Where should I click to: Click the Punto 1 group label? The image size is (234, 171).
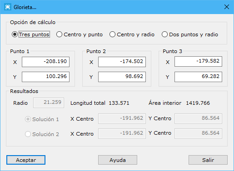[x=20, y=51]
